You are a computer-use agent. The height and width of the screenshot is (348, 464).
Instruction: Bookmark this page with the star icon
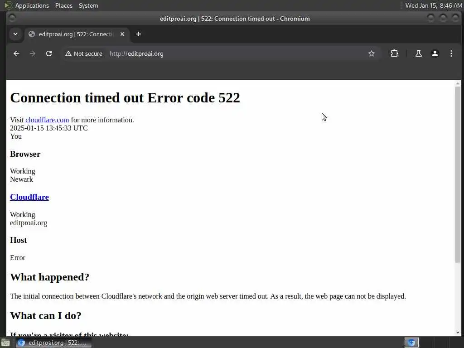(372, 53)
